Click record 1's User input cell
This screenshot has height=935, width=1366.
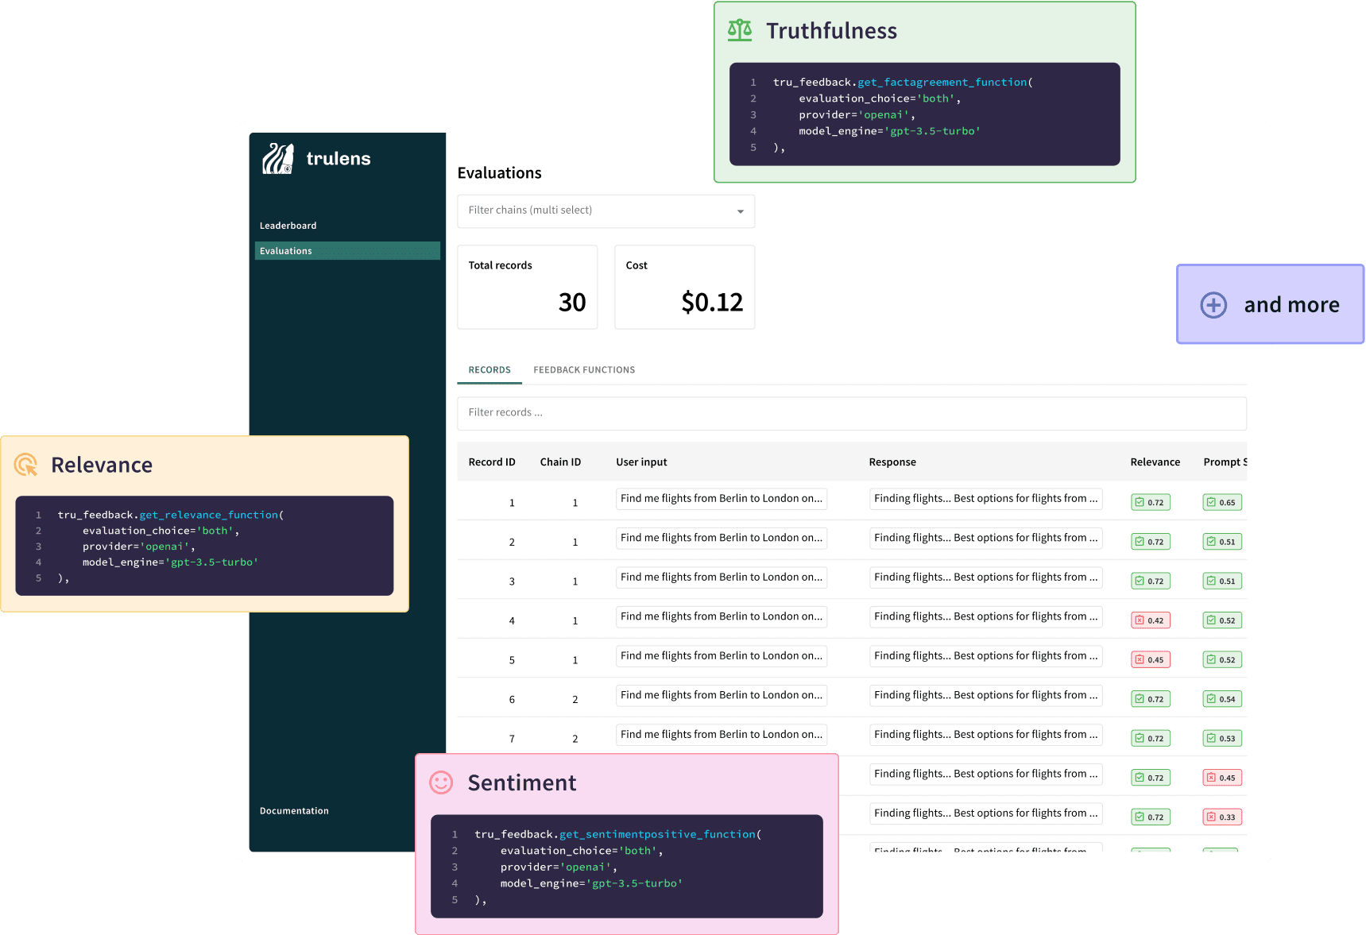click(x=721, y=499)
